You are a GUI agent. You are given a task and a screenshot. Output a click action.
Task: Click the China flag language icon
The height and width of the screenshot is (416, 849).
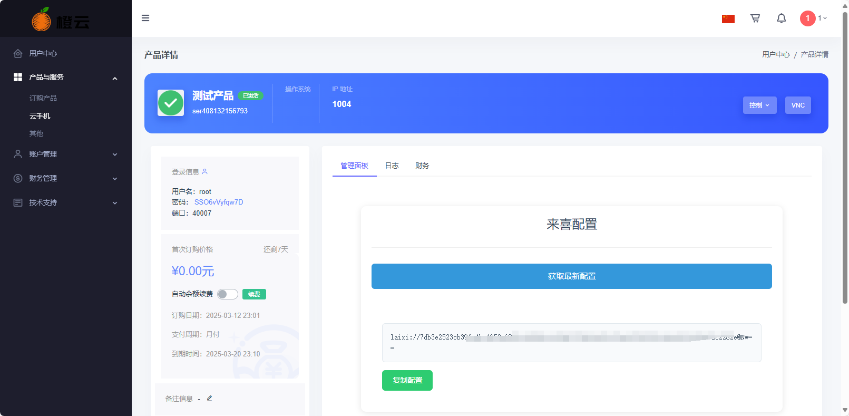pos(728,19)
